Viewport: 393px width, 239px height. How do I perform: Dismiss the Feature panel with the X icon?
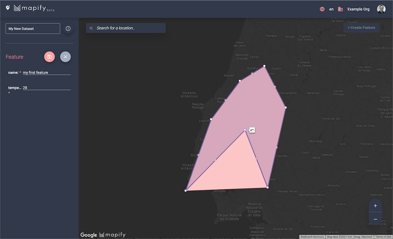[65, 57]
